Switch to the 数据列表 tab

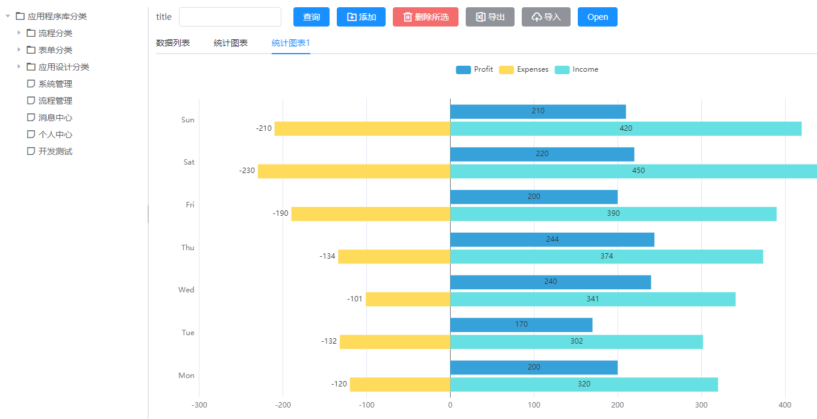173,43
